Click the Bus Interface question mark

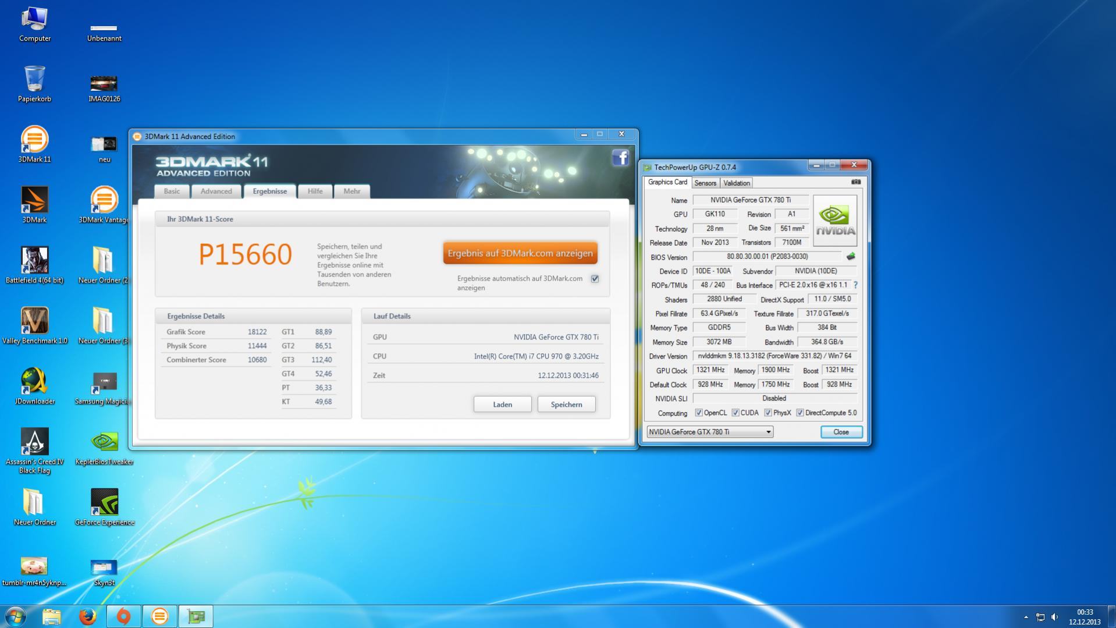click(x=855, y=285)
